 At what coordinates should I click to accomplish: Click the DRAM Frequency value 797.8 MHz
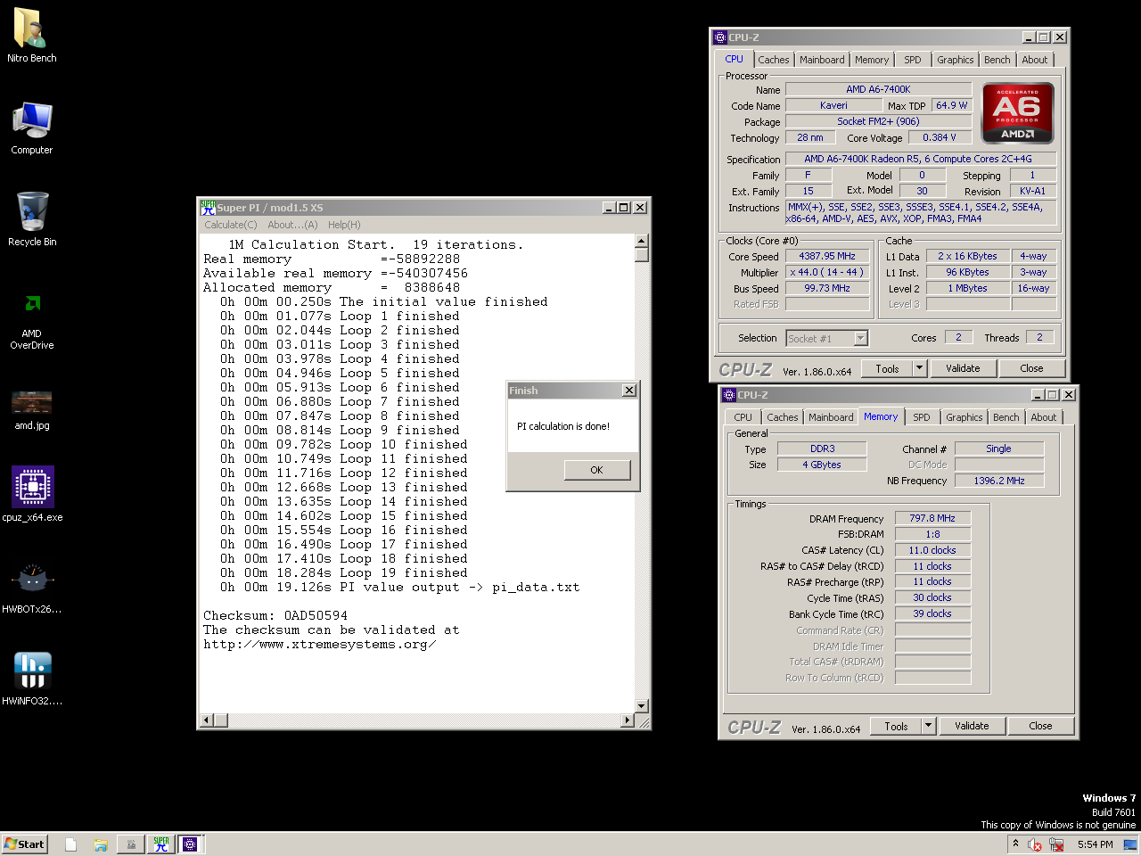[x=932, y=519]
